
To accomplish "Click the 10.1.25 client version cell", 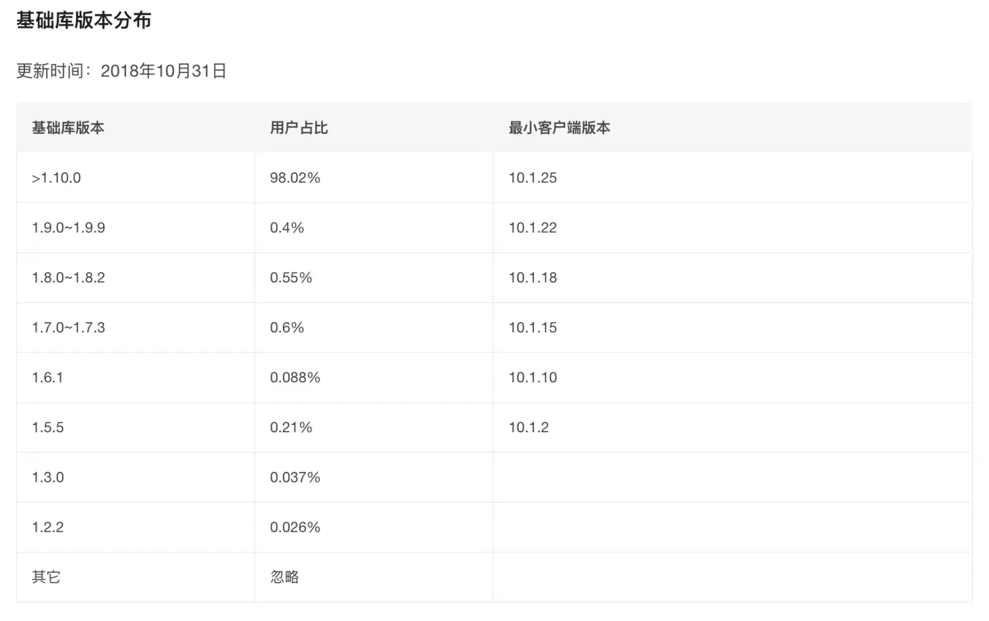I will (533, 178).
